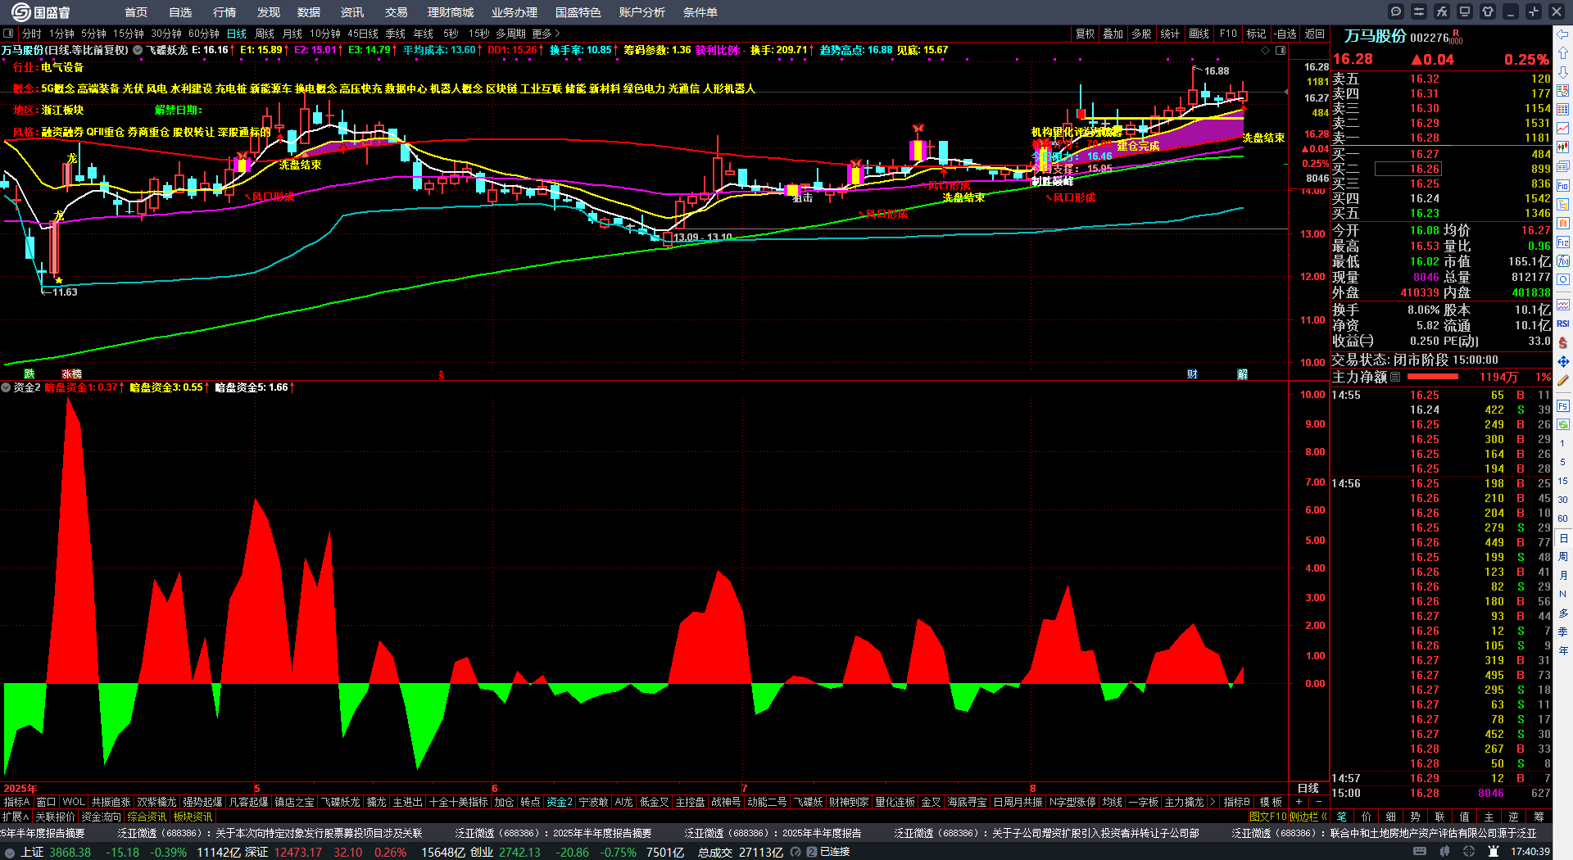Click the F10 toolbar button
Screen dimensions: 1573x860
[x=1228, y=34]
